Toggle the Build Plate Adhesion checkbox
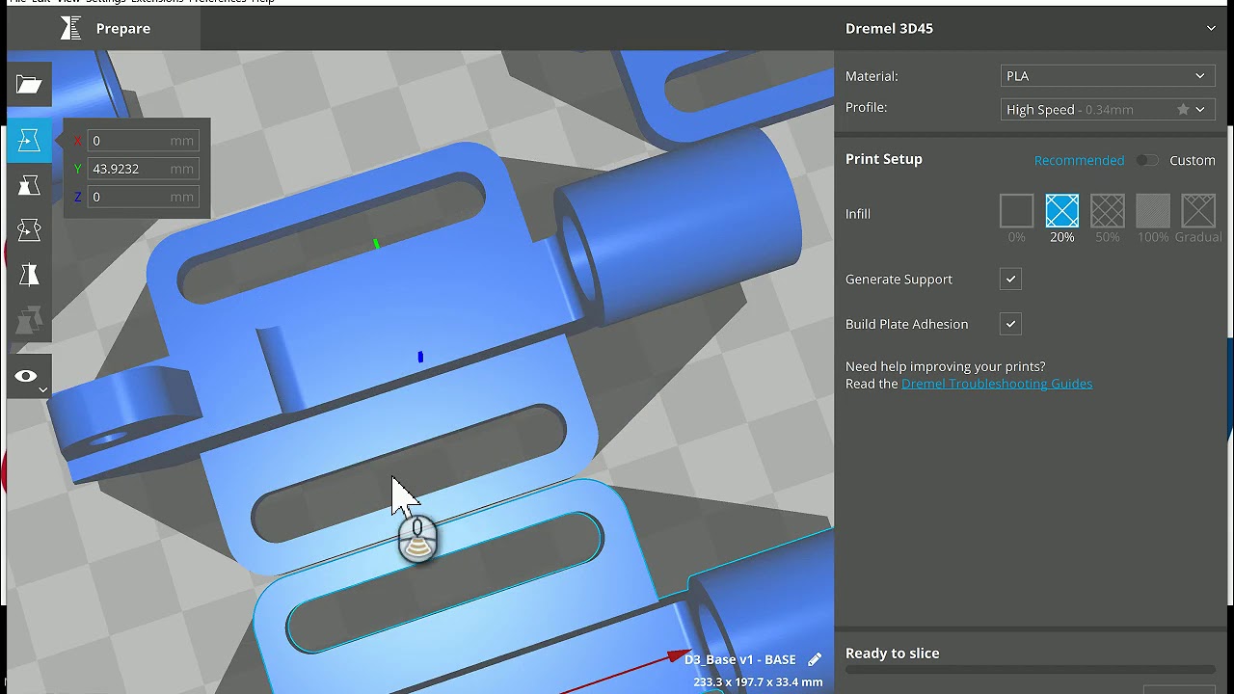Viewport: 1234px width, 694px height. point(1010,324)
